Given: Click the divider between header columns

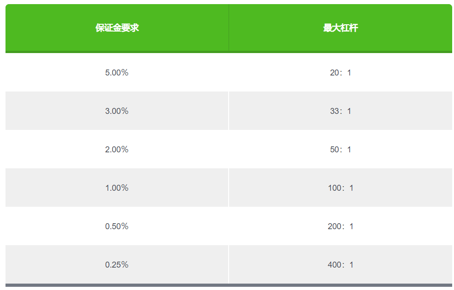Looking at the screenshot, I should pyautogui.click(x=229, y=28).
